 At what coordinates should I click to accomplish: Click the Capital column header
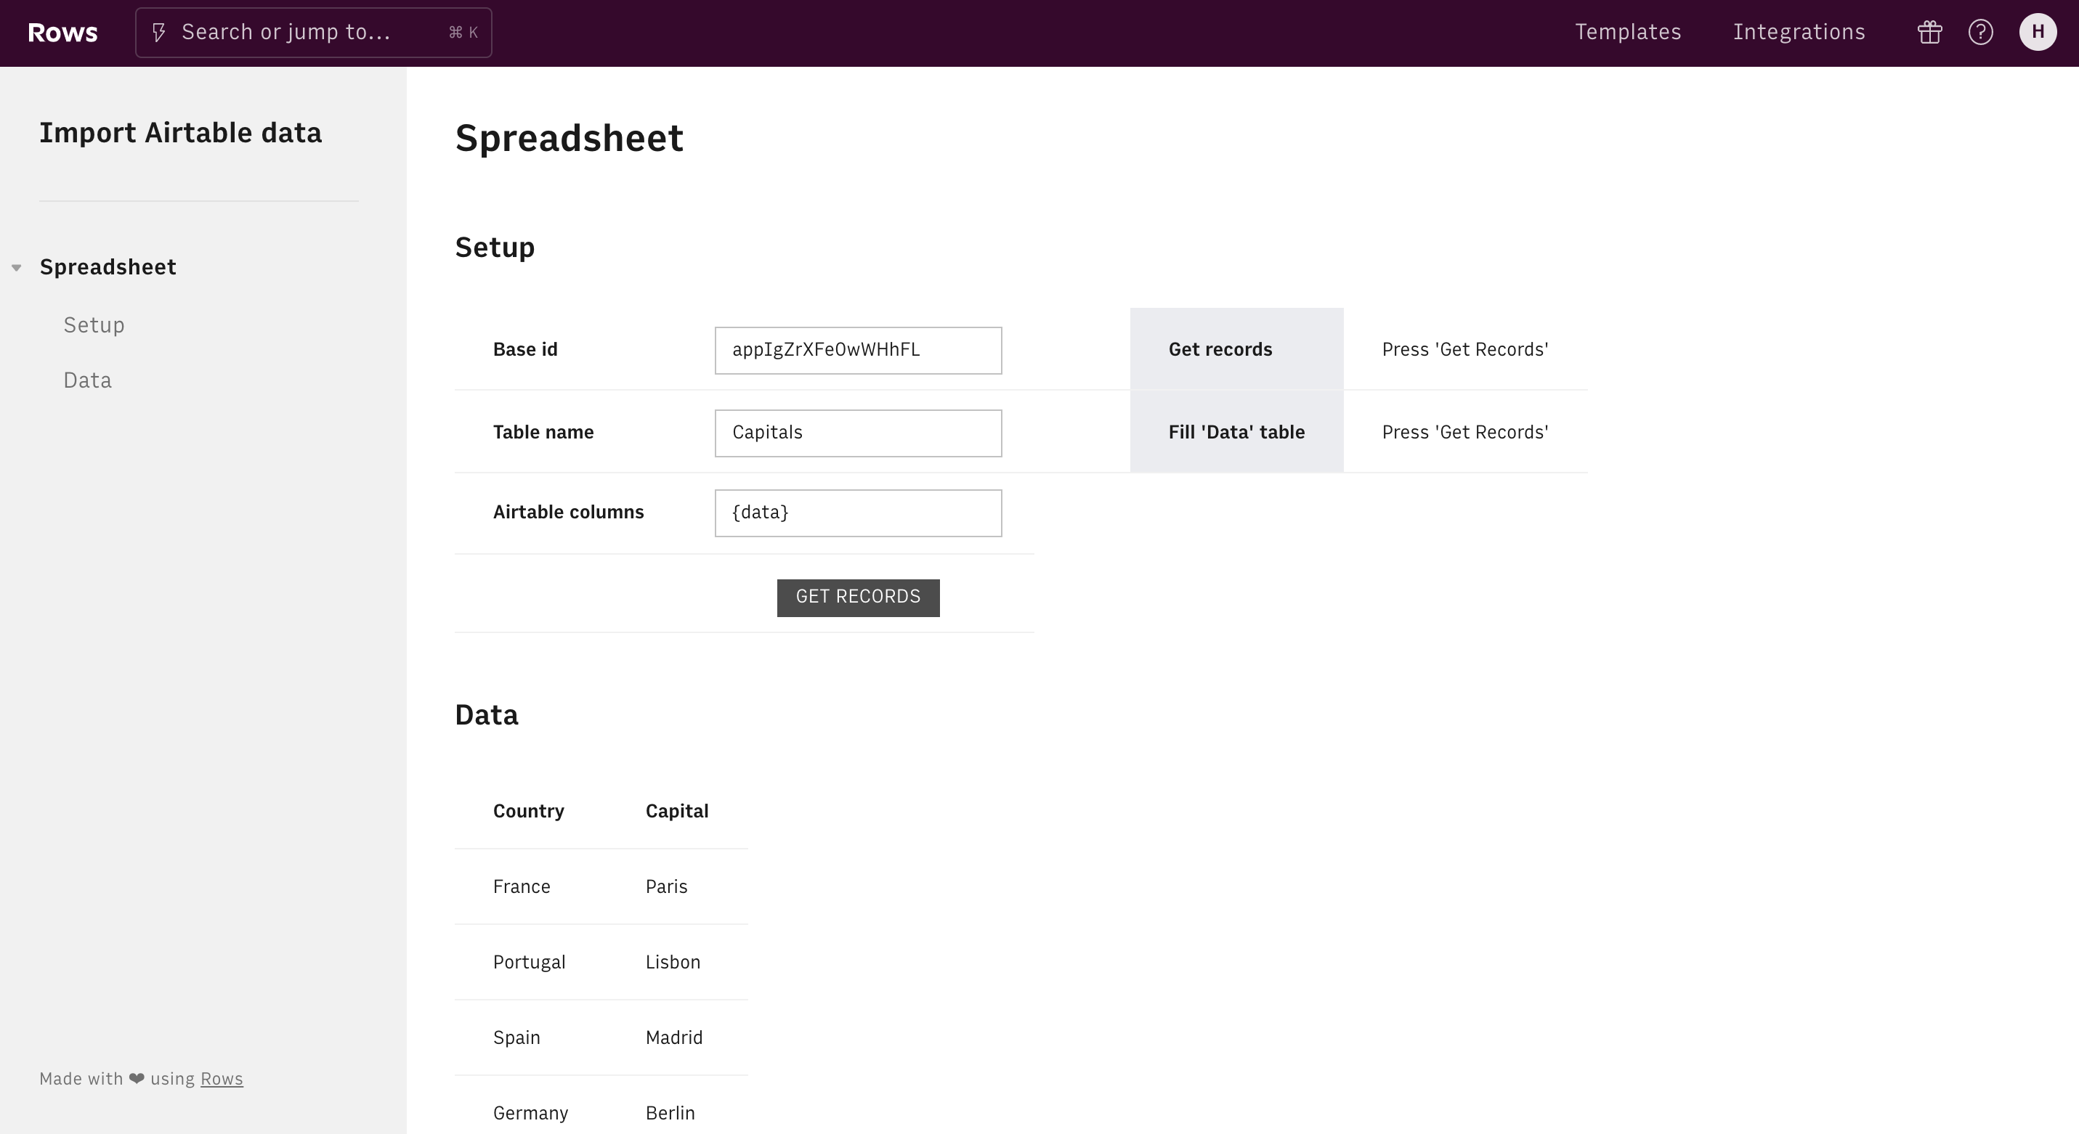point(677,812)
